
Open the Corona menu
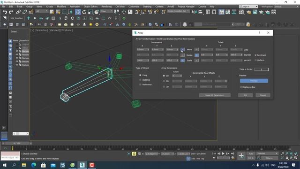pyautogui.click(x=202, y=7)
